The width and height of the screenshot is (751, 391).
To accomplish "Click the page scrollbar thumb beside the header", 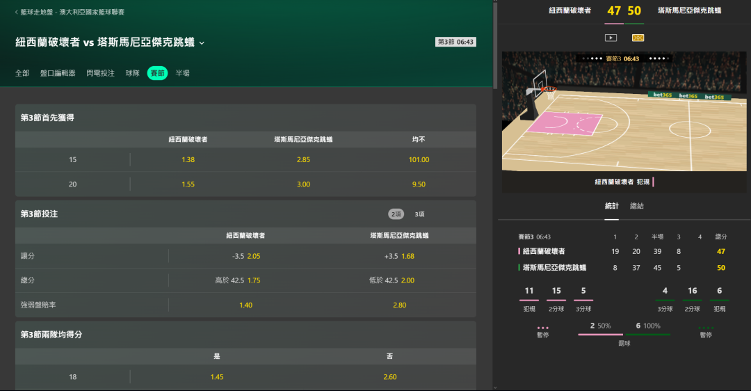I will click(x=495, y=45).
